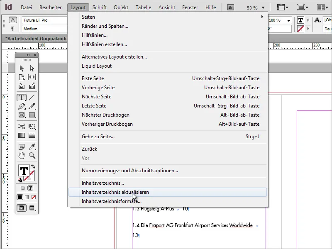Viewport: 332px width, 249px height.
Task: Click the Futura LT Pro font field
Action: pos(44,20)
